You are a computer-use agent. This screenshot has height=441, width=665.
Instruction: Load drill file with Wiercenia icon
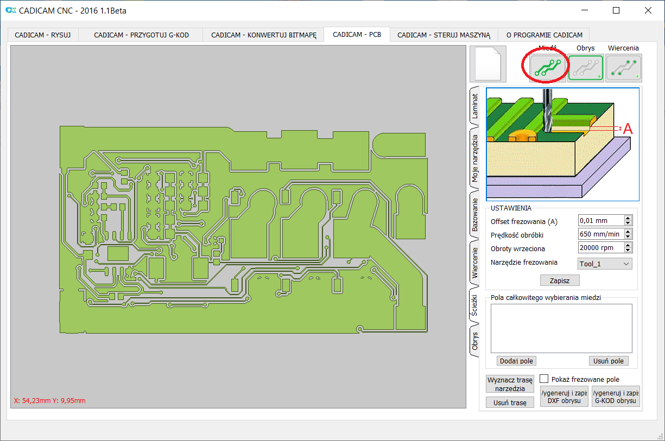[x=624, y=68]
